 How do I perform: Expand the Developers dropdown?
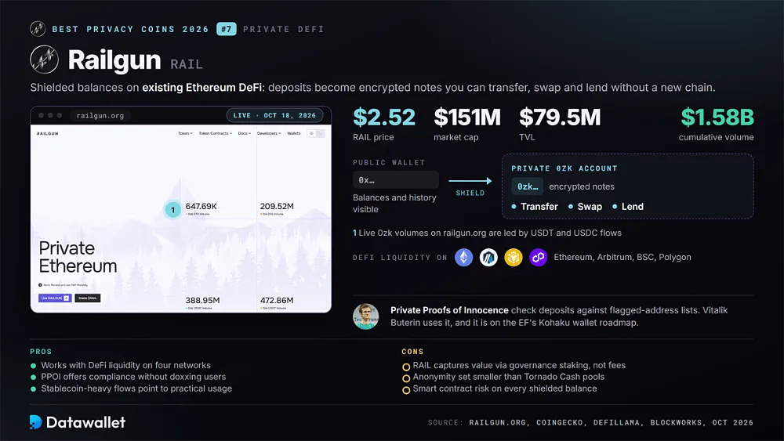click(269, 133)
